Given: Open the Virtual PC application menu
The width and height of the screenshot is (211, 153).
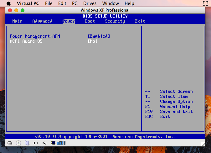Looking at the screenshot, I should (x=28, y=3).
